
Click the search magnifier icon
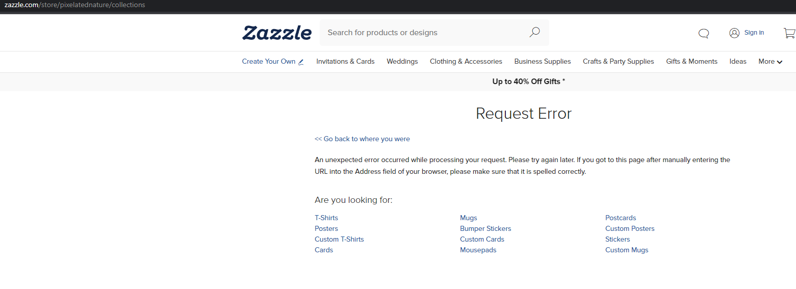point(534,33)
